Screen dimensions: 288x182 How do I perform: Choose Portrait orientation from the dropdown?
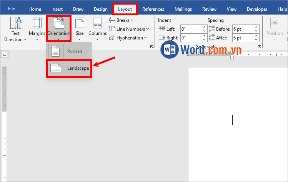pyautogui.click(x=70, y=51)
